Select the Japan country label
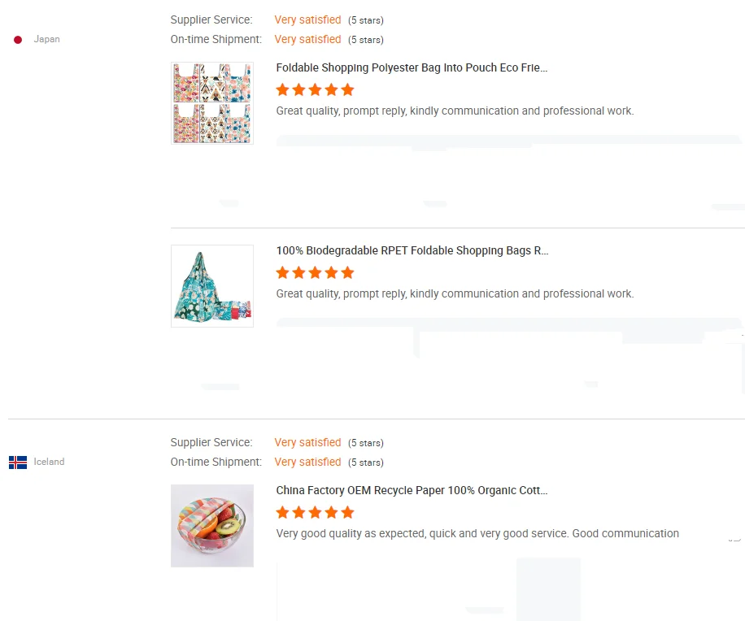745x621 pixels. tap(46, 39)
